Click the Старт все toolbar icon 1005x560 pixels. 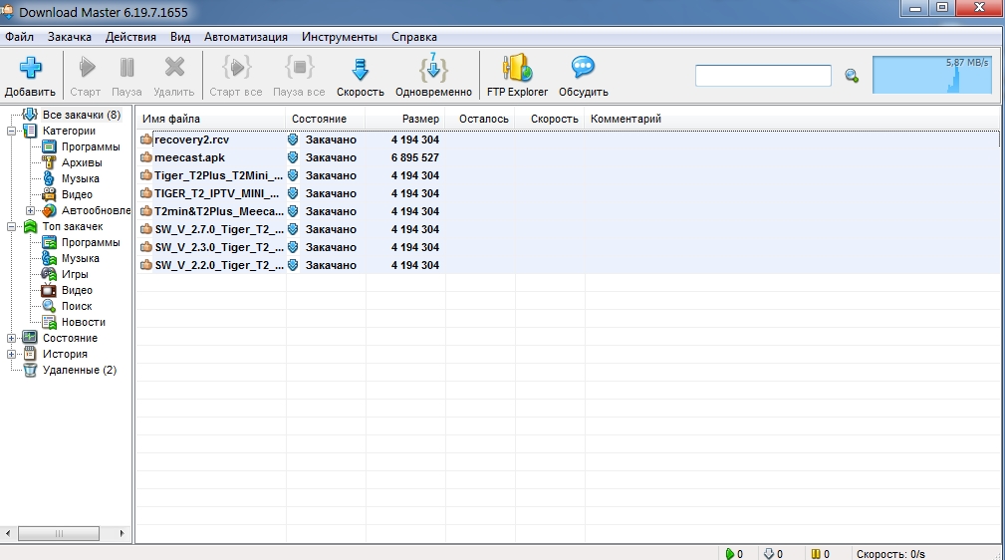point(236,68)
